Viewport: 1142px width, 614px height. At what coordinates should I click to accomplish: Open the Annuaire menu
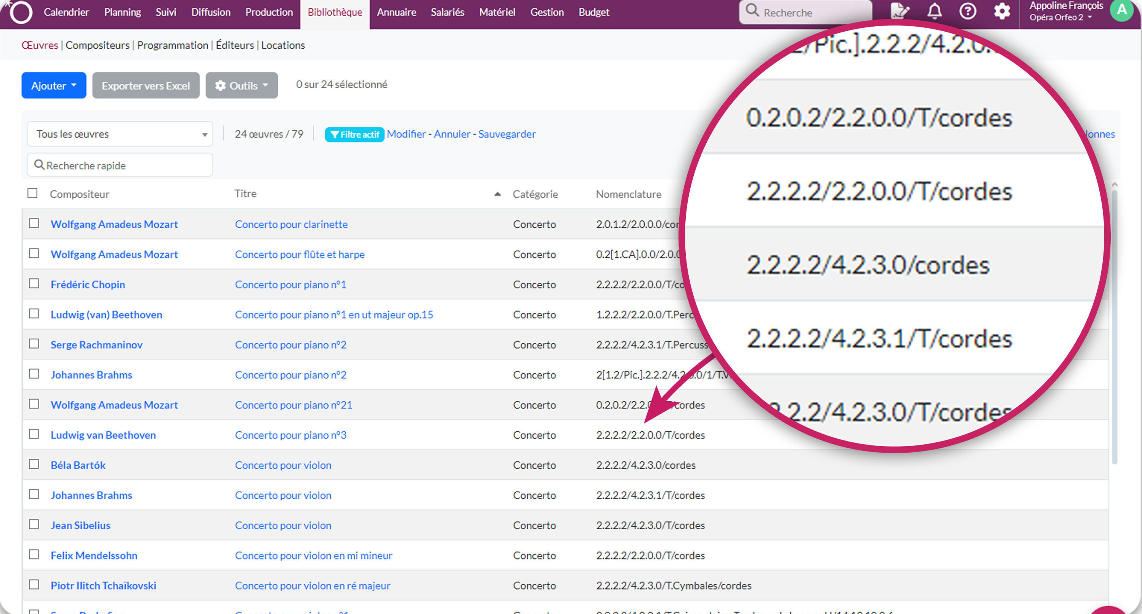tap(396, 12)
